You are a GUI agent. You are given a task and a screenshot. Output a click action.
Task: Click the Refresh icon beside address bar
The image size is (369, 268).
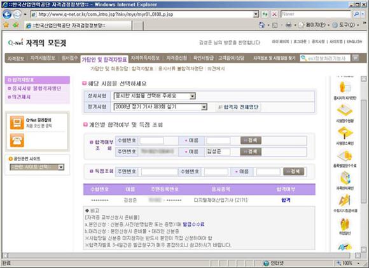click(x=265, y=15)
